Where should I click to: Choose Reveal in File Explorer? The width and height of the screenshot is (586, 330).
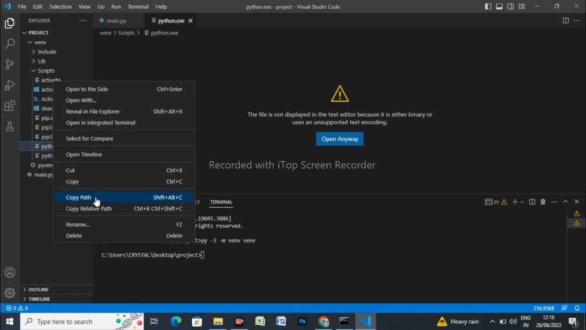click(x=124, y=111)
